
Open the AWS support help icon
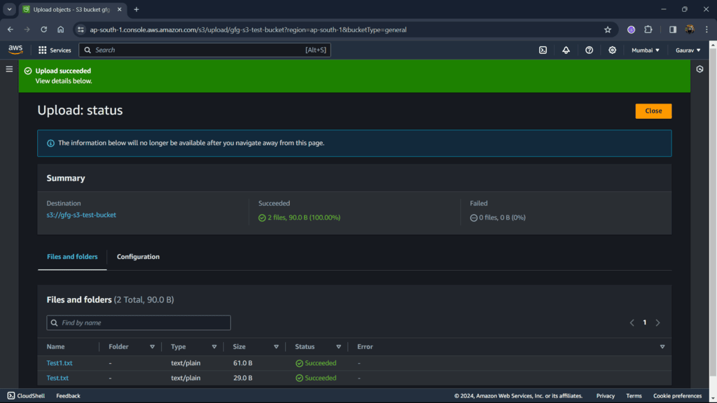pyautogui.click(x=589, y=50)
